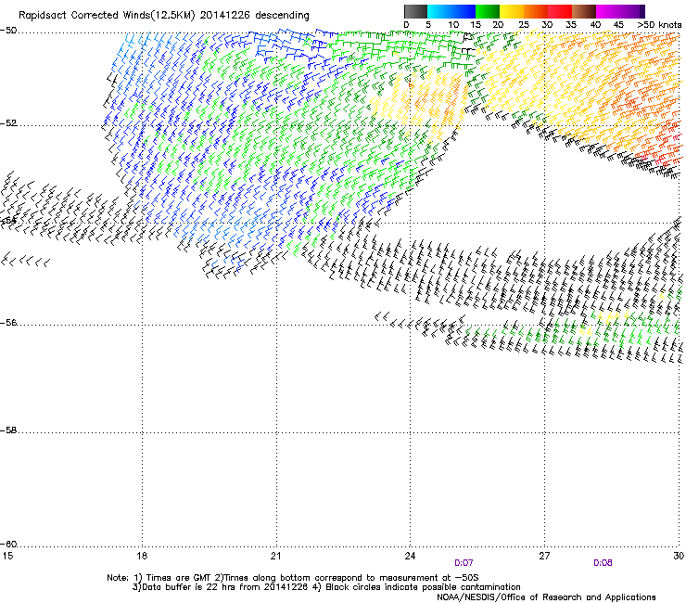Select the cyan 5-10 knots legend color

pos(439,11)
